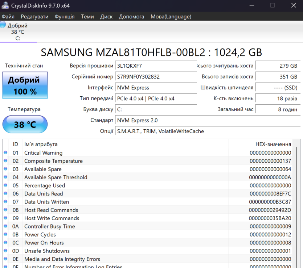303x268 pixels.
Task: Click status dot of Data Units Read row
Action: [5, 193]
